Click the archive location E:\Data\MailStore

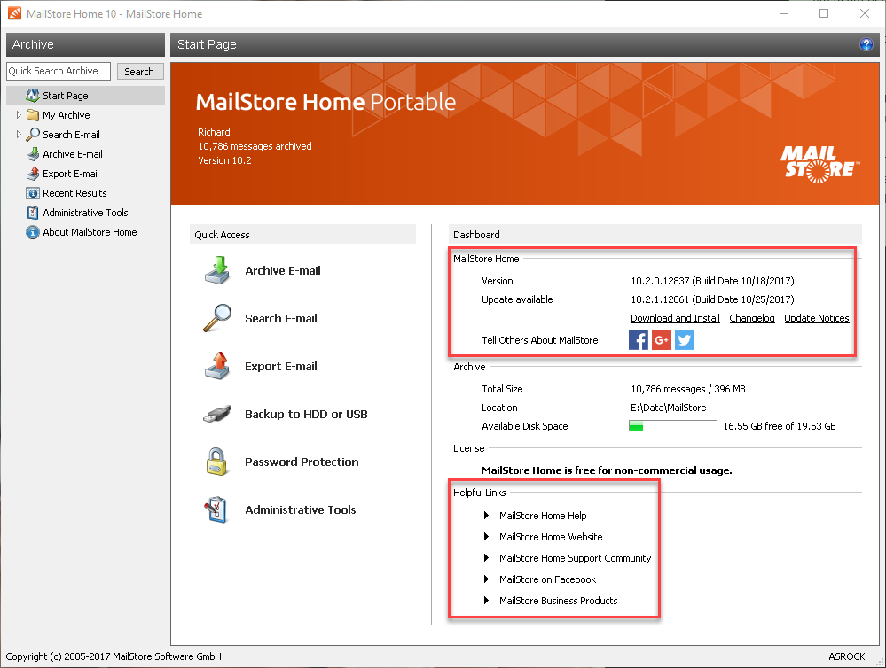(669, 408)
